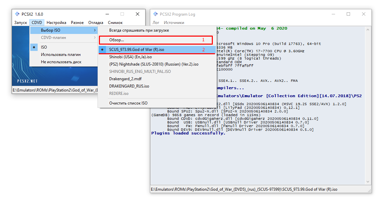Select Использовать плагин source option

64,55
